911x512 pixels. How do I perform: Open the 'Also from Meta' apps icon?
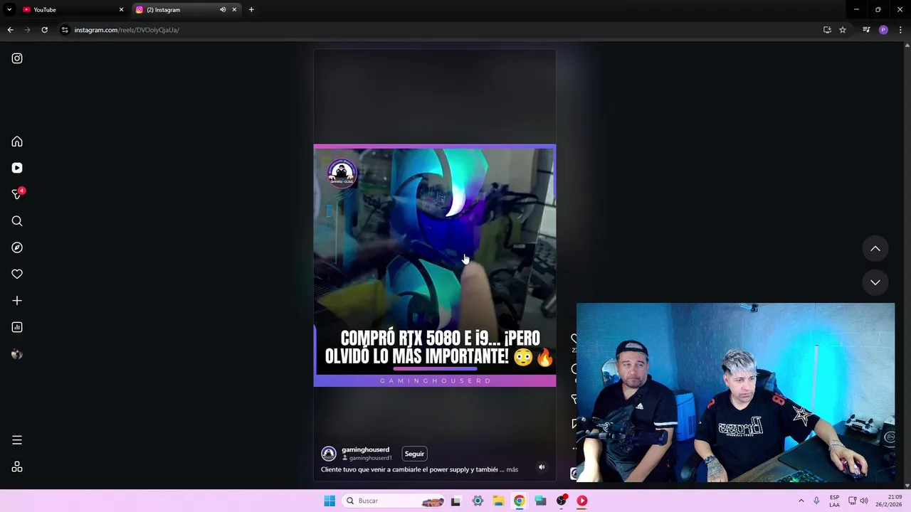[17, 467]
